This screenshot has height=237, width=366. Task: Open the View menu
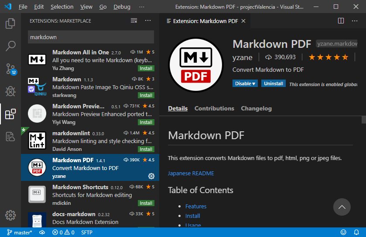(86, 7)
